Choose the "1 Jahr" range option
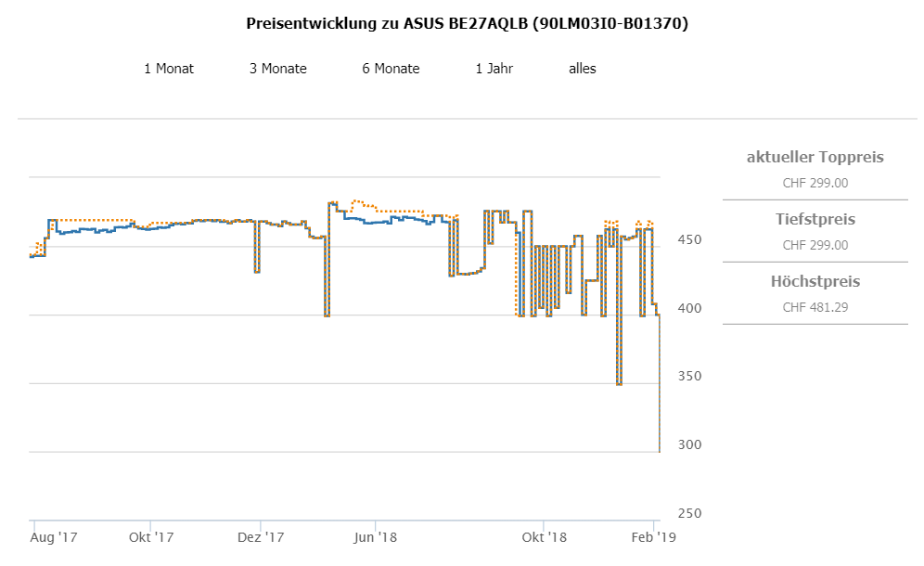 [494, 69]
